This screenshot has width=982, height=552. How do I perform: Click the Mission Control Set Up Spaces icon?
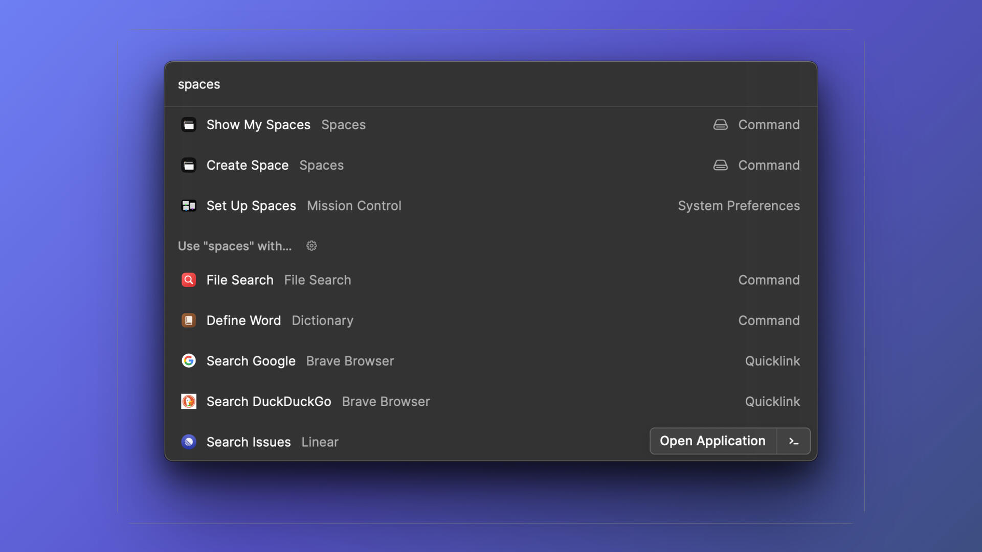pos(189,205)
